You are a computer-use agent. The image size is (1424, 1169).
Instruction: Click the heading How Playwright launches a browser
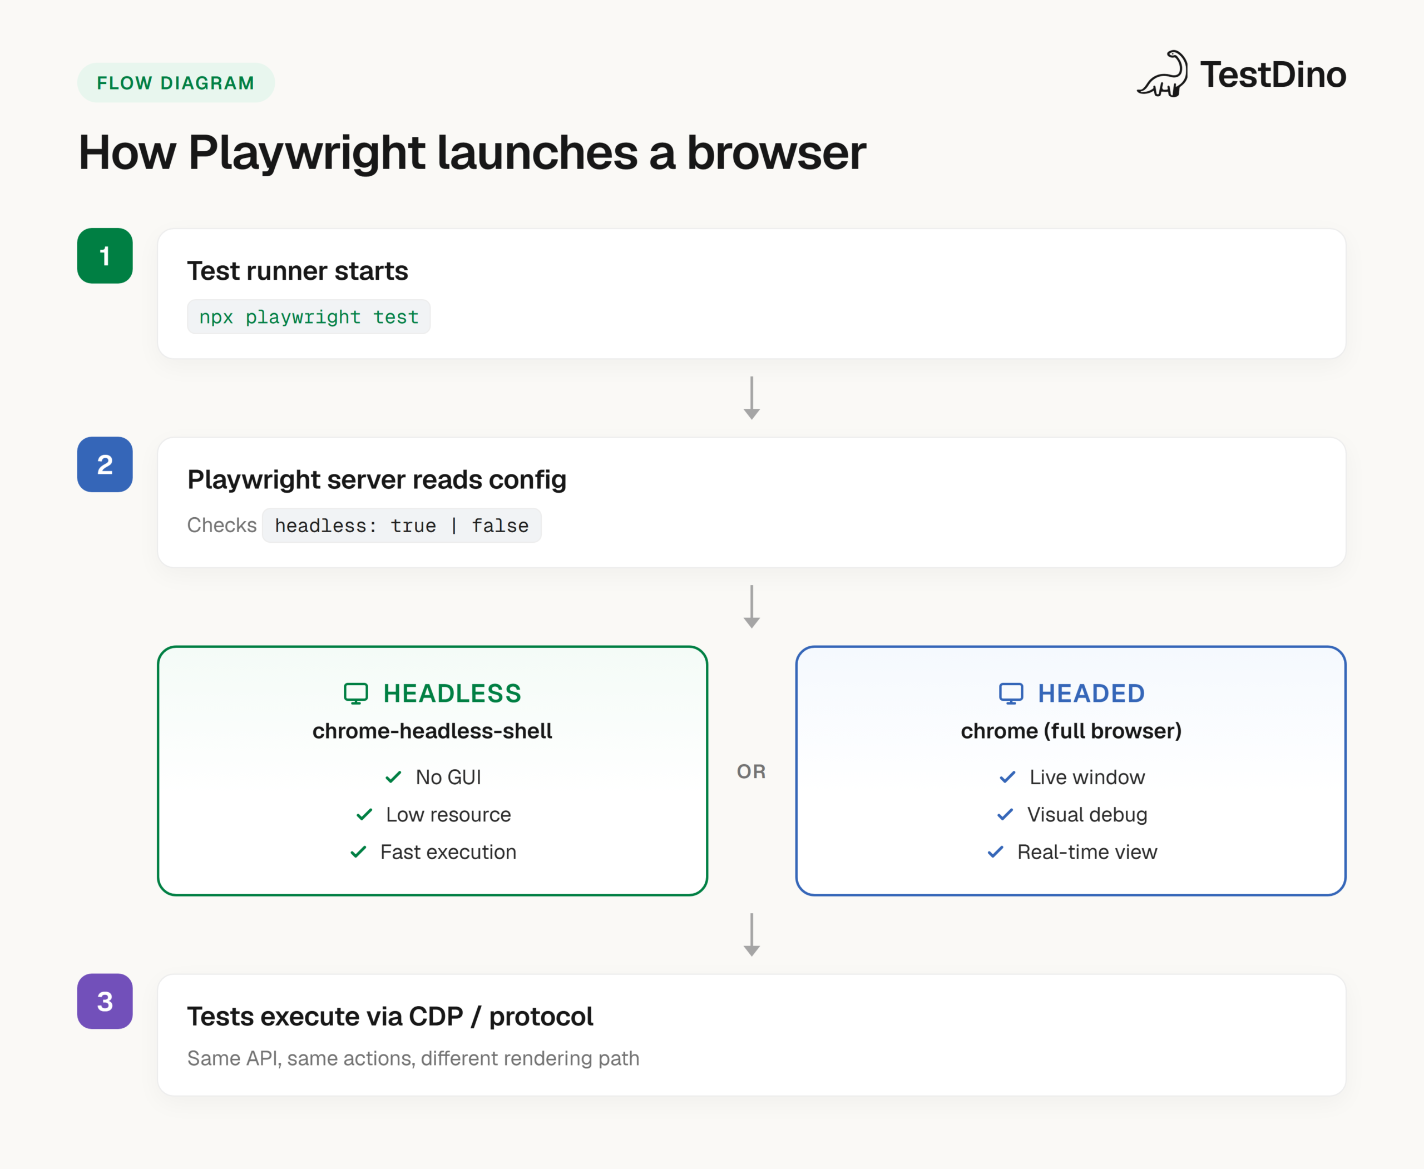(x=472, y=153)
